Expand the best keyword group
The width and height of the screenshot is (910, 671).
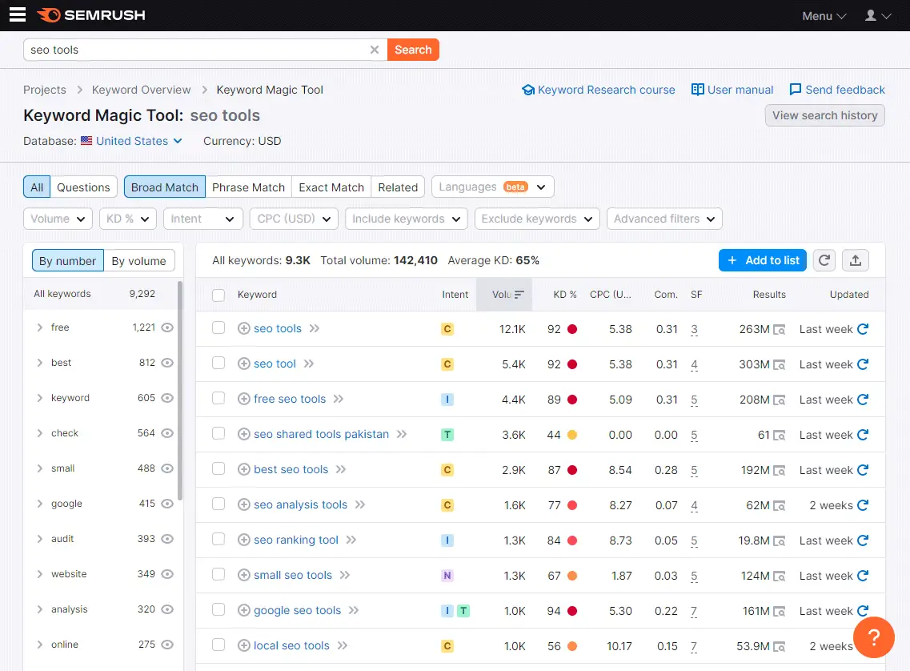click(x=39, y=363)
